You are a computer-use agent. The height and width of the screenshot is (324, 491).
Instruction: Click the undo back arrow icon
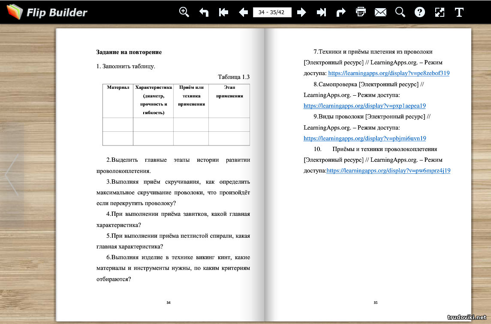pyautogui.click(x=204, y=12)
